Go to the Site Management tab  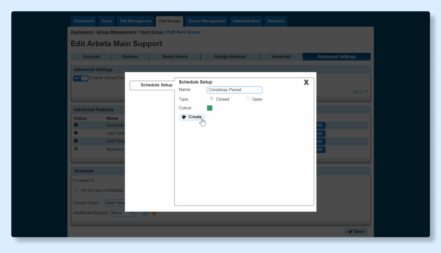coord(136,21)
